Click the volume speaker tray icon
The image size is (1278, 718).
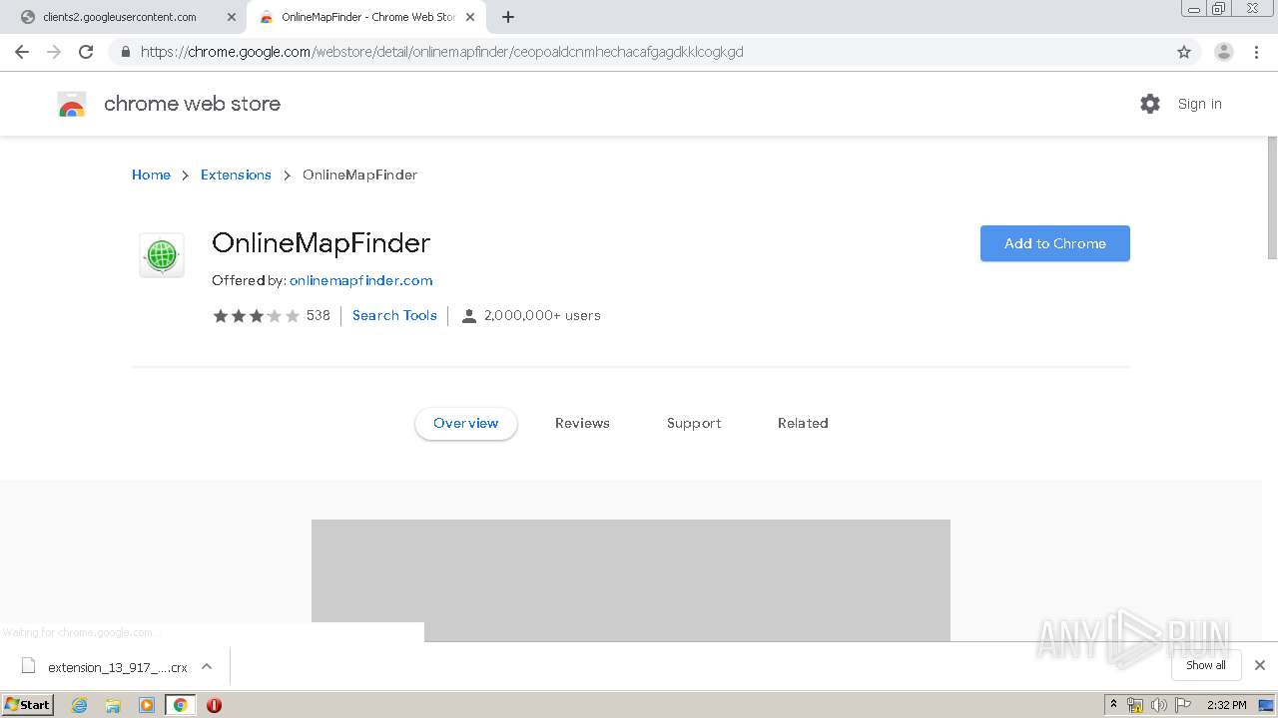1159,705
